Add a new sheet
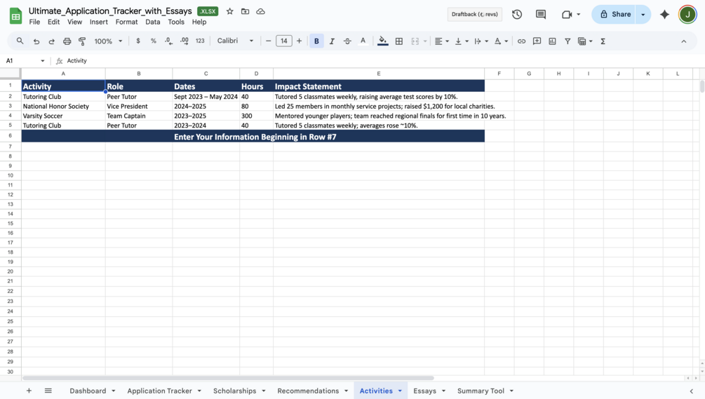 click(x=29, y=391)
